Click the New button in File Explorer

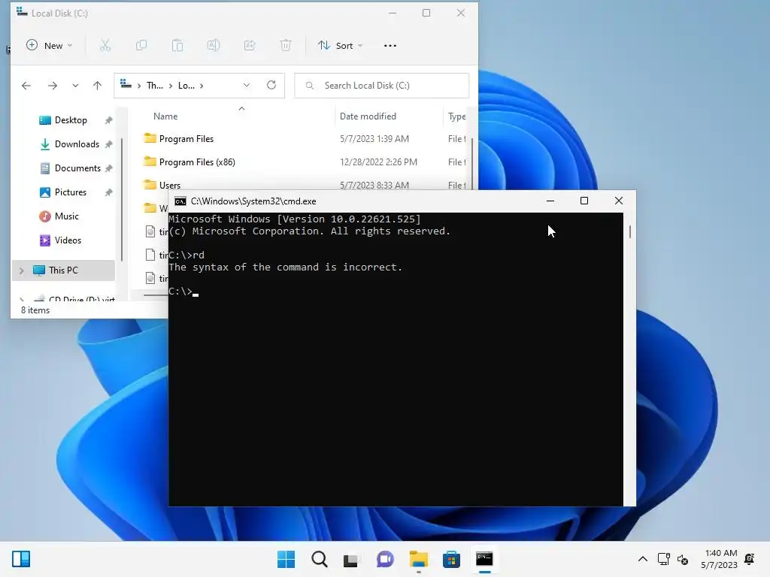click(x=49, y=46)
